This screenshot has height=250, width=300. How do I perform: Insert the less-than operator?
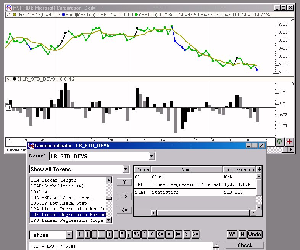152,234
